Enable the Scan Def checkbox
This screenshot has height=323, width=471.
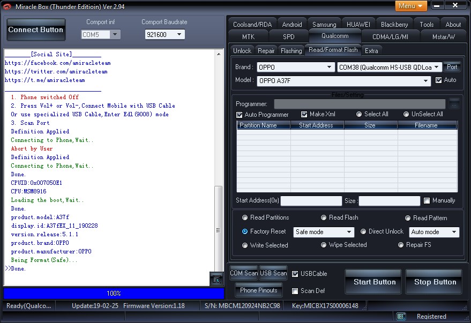(x=295, y=291)
